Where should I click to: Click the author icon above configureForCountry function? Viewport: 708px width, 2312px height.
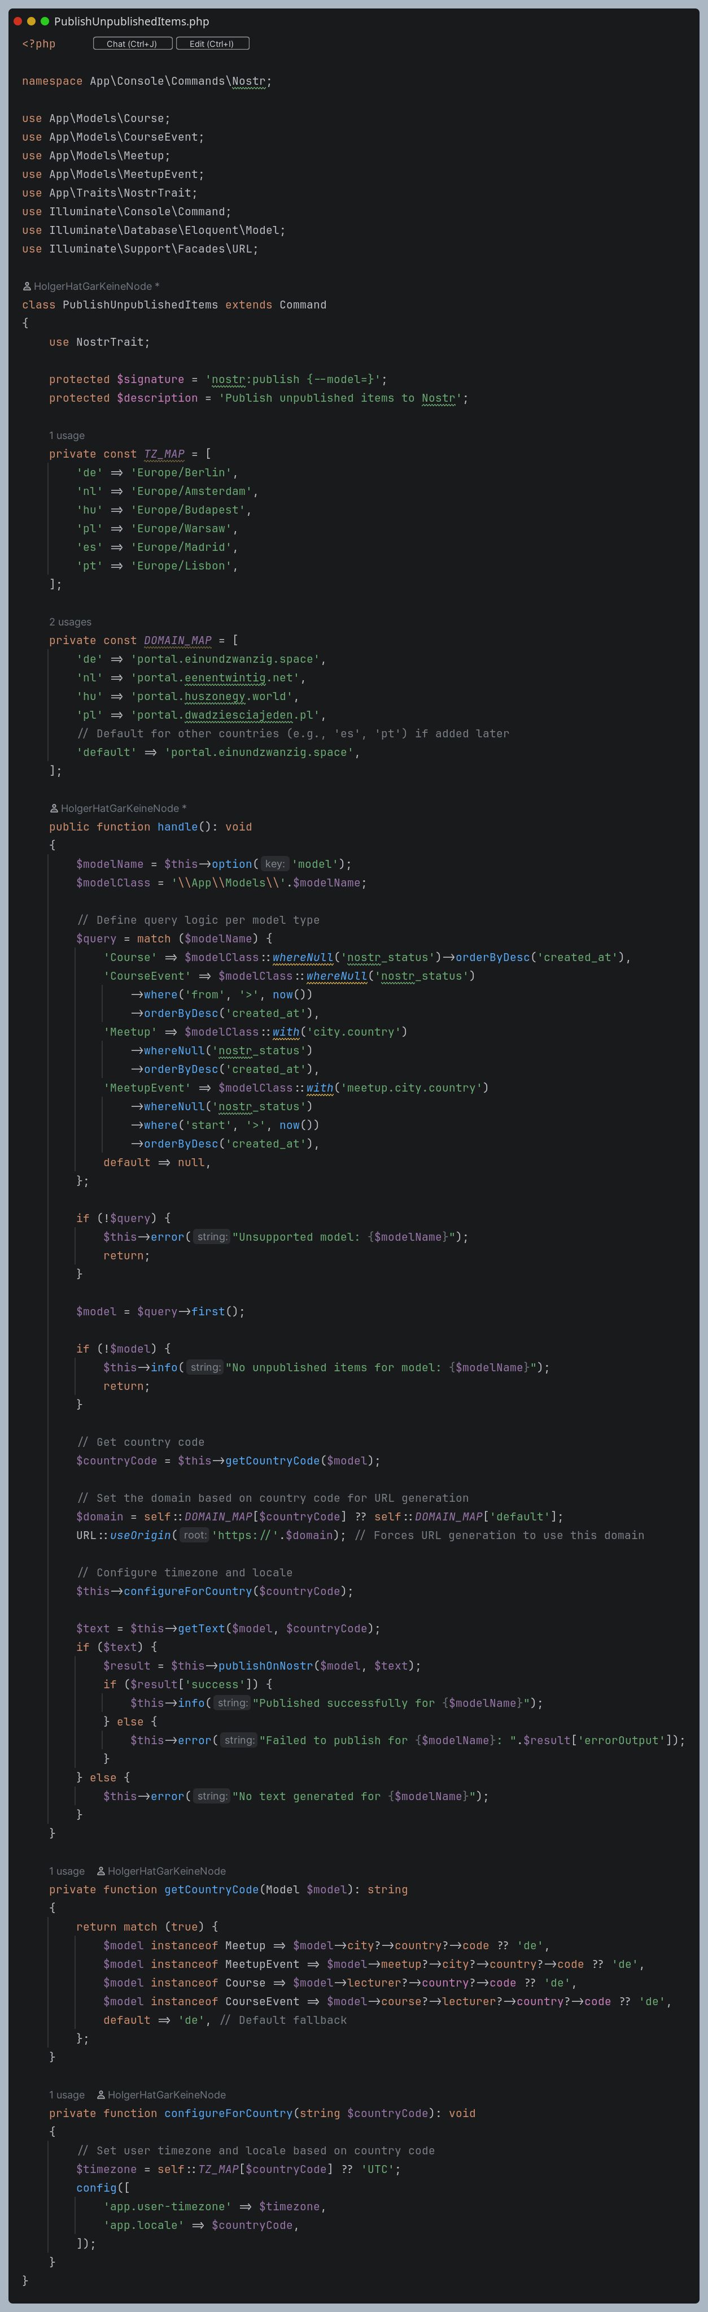(100, 2095)
